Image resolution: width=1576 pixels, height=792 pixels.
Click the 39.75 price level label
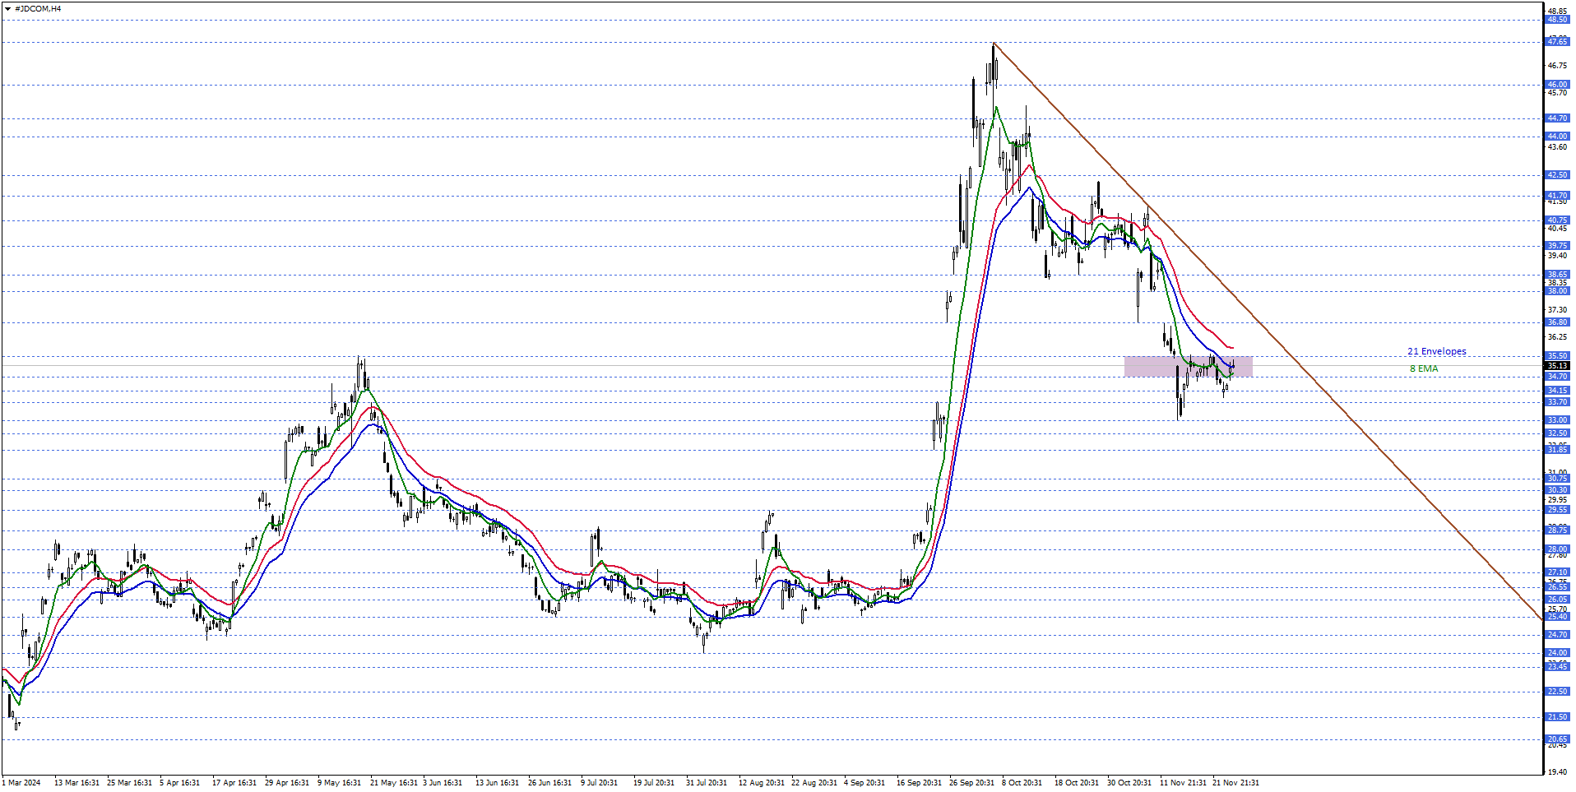pyautogui.click(x=1557, y=246)
